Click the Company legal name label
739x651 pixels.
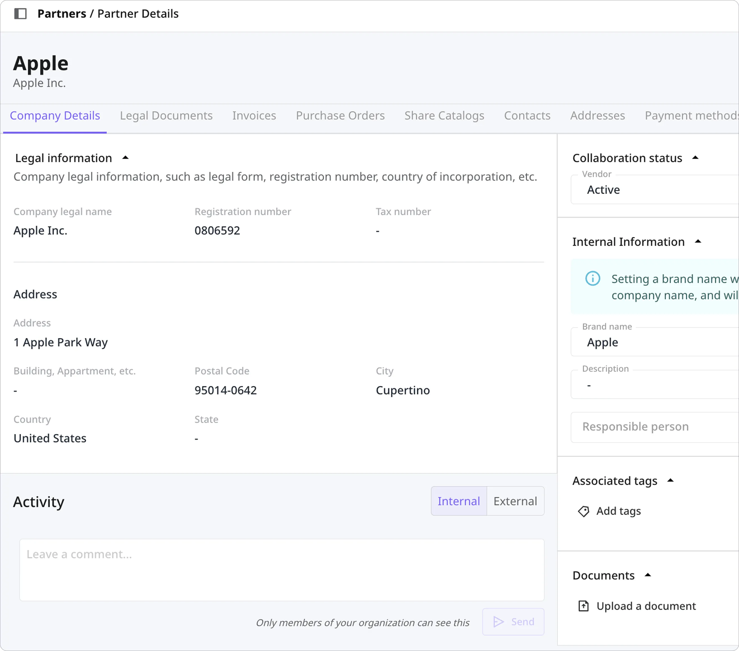point(63,212)
